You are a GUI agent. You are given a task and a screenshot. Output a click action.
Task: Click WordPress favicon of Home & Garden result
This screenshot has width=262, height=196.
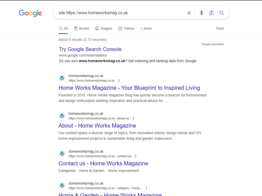tap(62, 186)
